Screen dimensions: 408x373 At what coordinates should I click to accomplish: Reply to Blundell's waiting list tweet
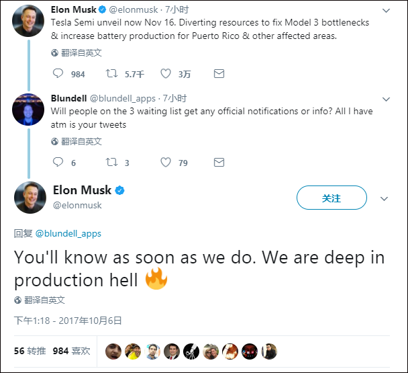point(58,162)
